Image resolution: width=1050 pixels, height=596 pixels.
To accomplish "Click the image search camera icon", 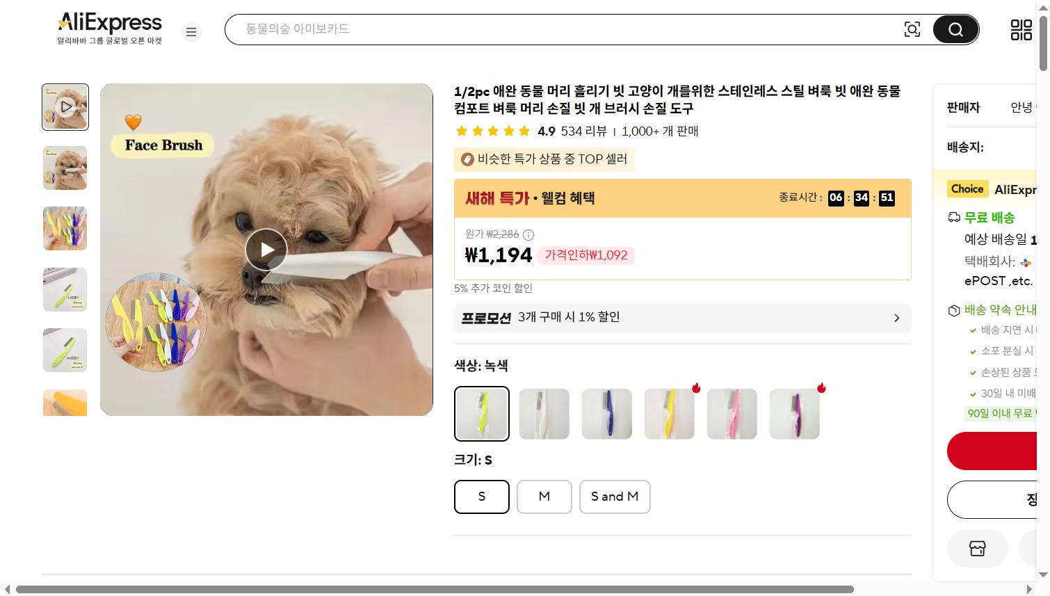I will point(912,29).
